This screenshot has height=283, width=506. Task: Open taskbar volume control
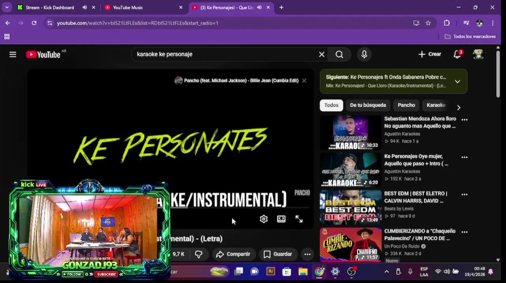coord(446,272)
